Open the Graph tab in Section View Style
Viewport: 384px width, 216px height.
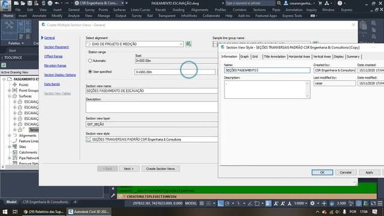[244, 56]
